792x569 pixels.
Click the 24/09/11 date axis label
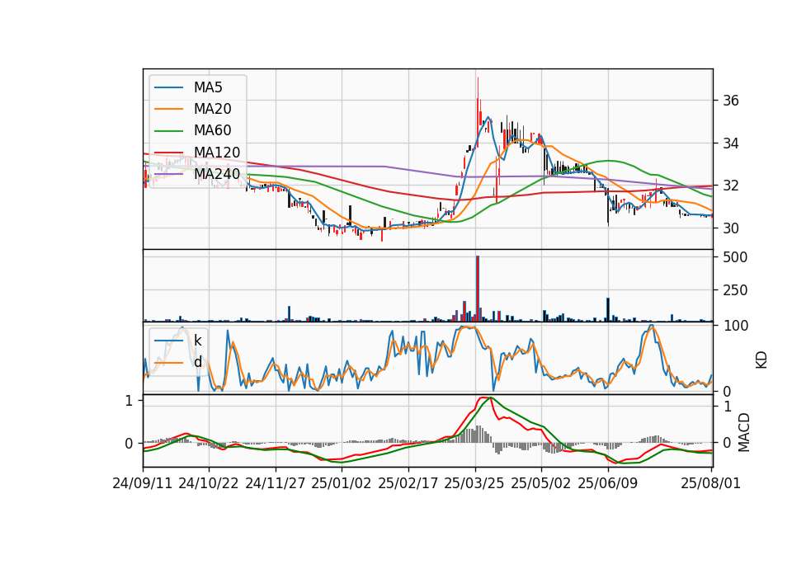point(143,483)
